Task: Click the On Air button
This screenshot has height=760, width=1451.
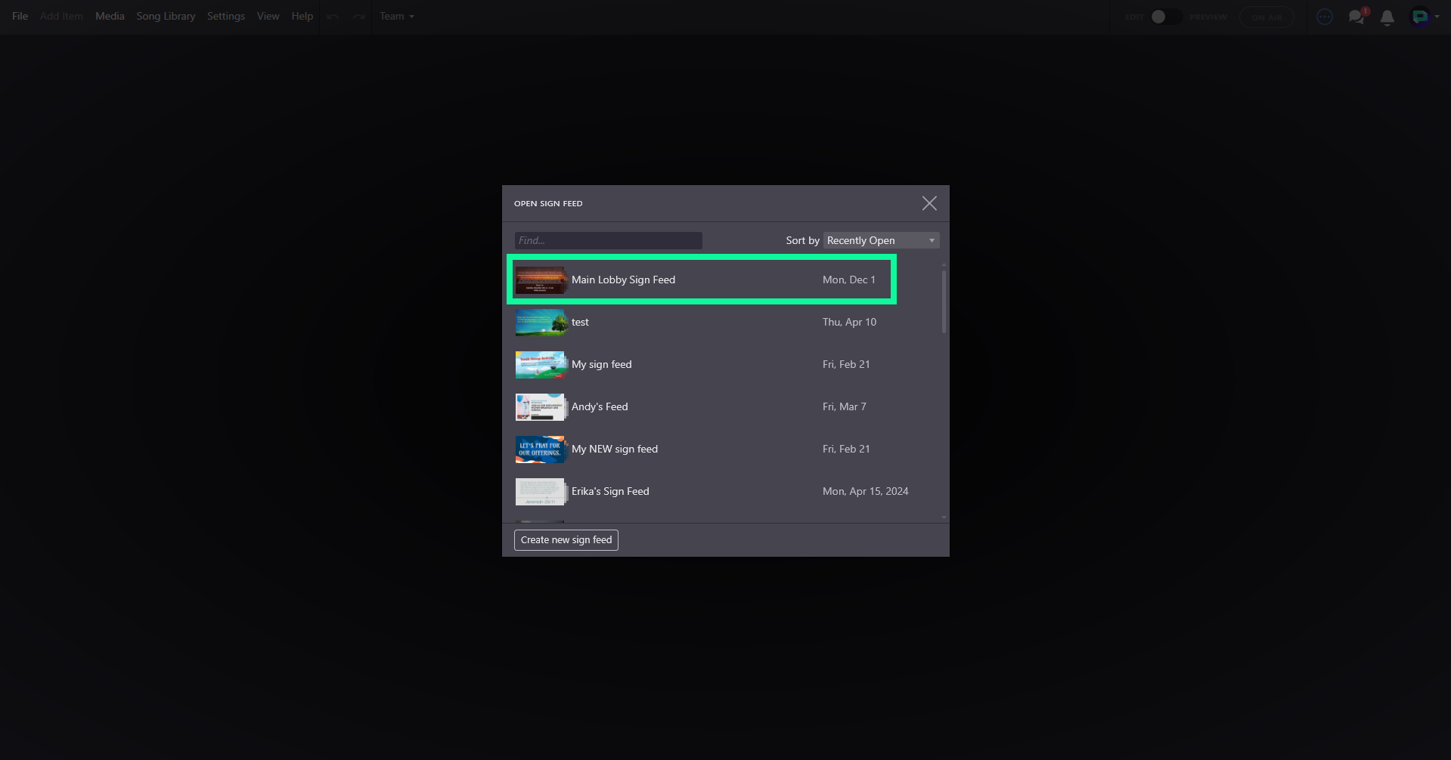Action: (1267, 17)
